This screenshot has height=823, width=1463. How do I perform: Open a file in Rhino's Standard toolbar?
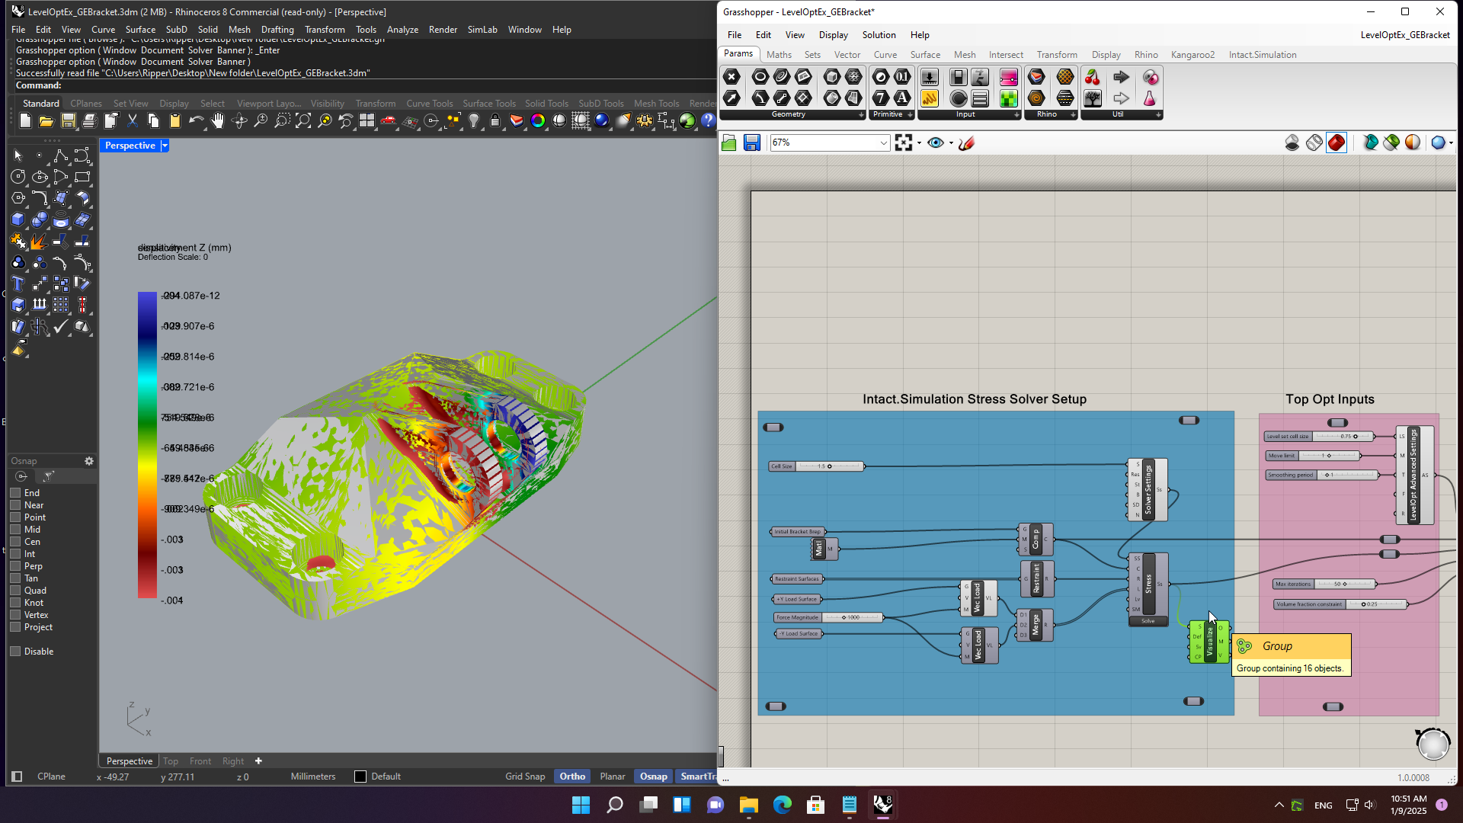[x=46, y=121]
